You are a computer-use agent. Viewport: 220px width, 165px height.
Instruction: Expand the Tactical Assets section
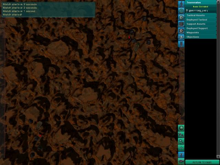coord(196,15)
